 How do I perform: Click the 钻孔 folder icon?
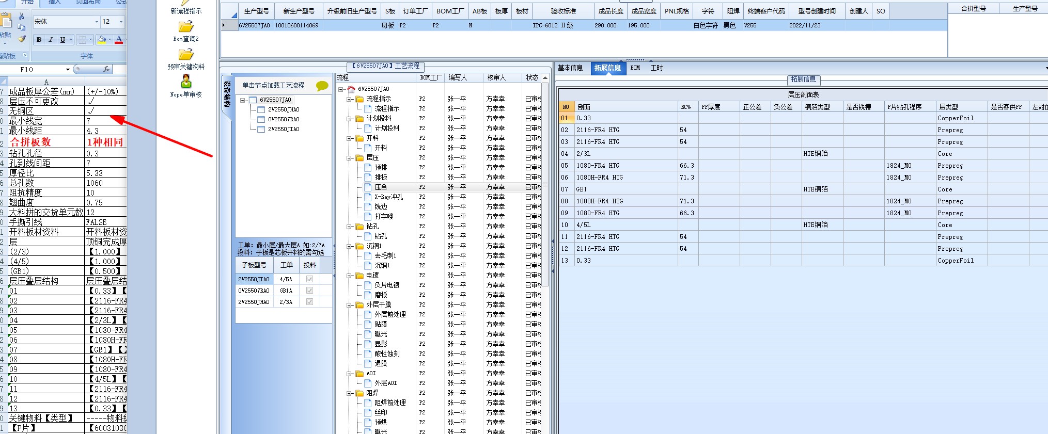coord(360,227)
